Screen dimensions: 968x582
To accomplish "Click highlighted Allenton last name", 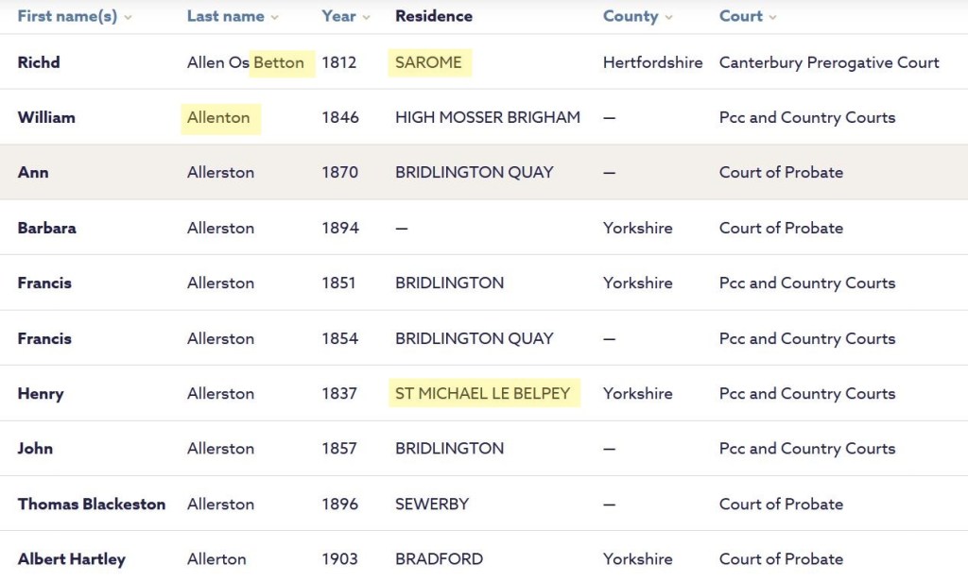I will 219,118.
